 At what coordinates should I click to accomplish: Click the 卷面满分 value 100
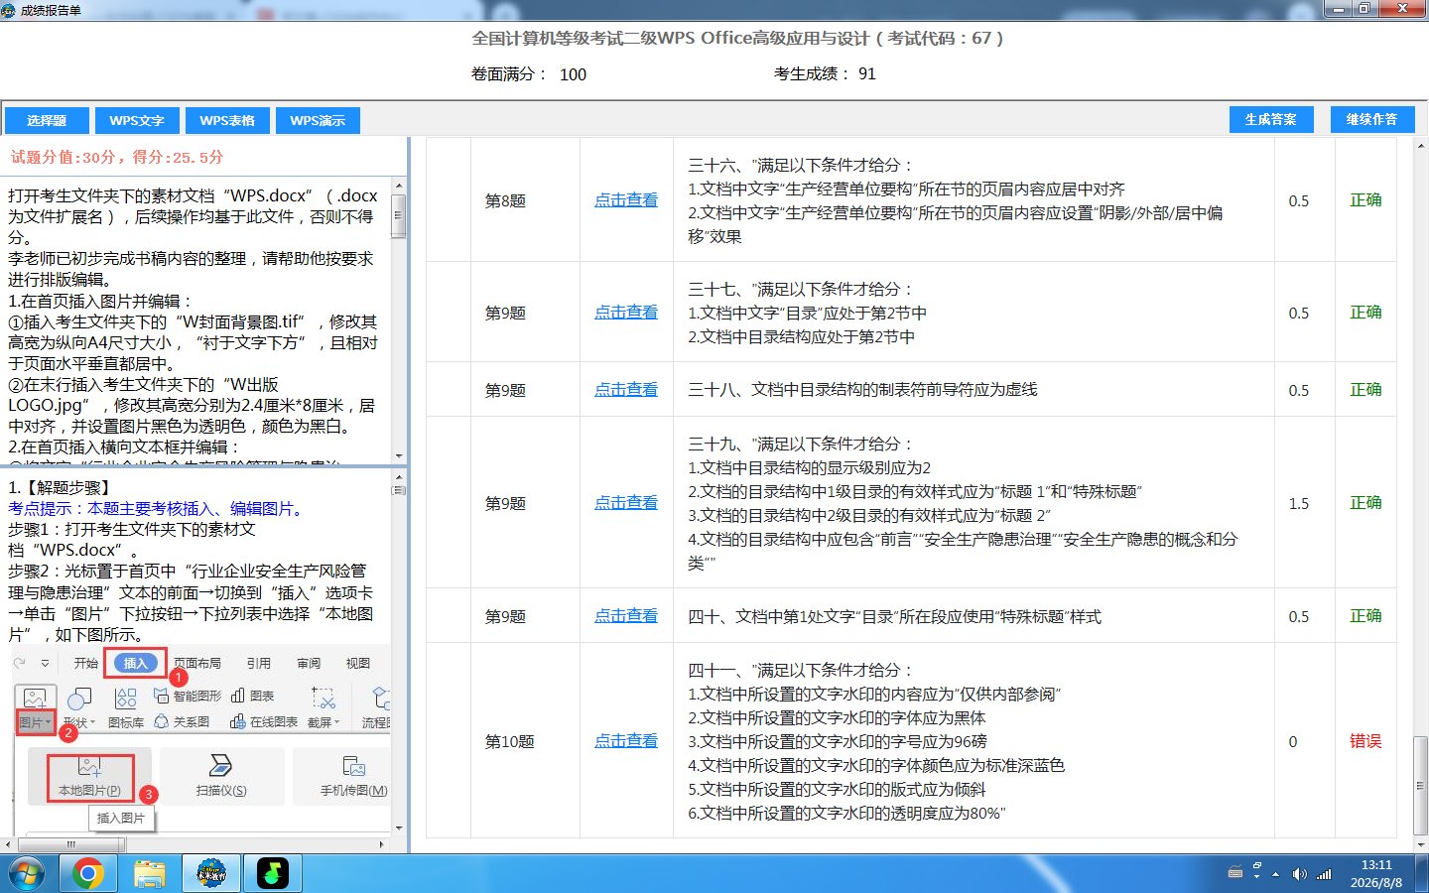573,74
